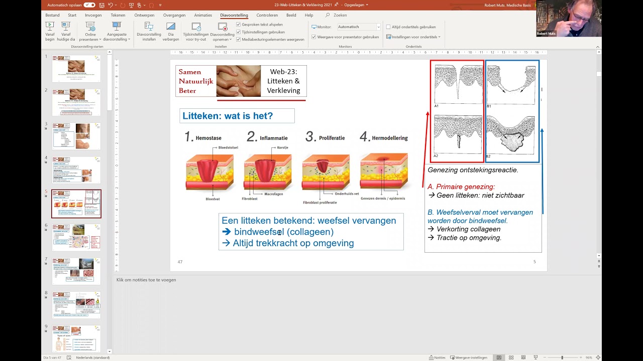Switch to Normal view icon

pyautogui.click(x=499, y=357)
